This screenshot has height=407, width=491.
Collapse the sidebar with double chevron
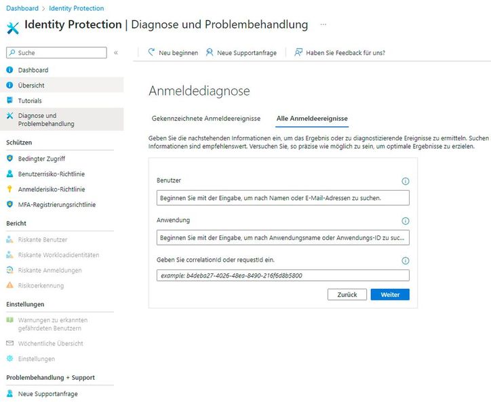click(x=116, y=52)
